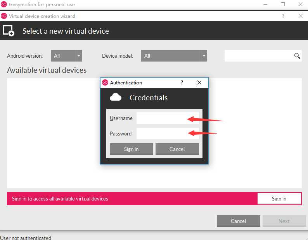This screenshot has height=240, width=308.
Task: Click the Credentials heading text
Action: tap(149, 98)
